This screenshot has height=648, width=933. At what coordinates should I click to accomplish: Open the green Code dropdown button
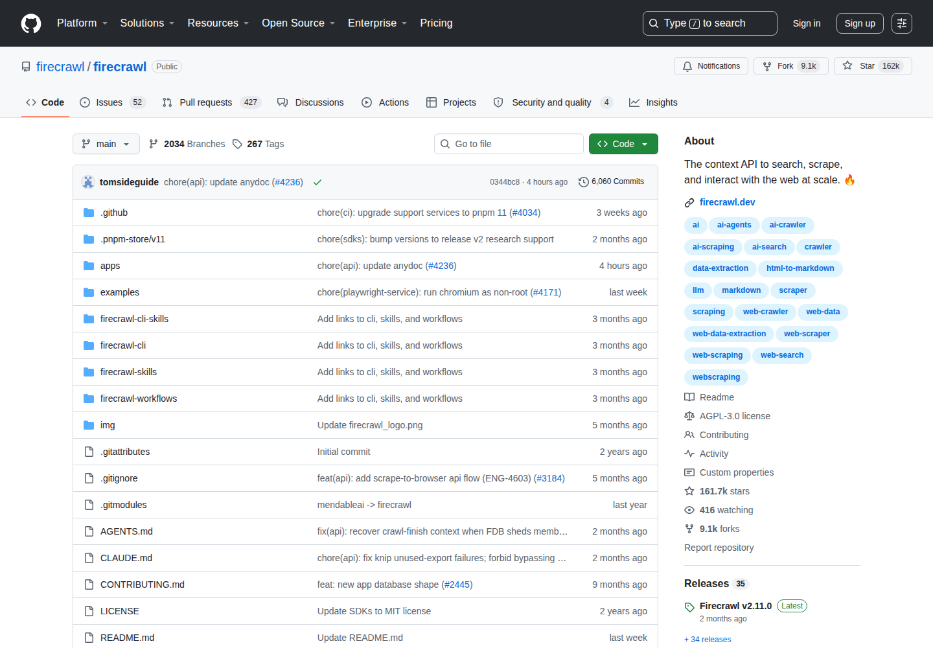coord(623,144)
